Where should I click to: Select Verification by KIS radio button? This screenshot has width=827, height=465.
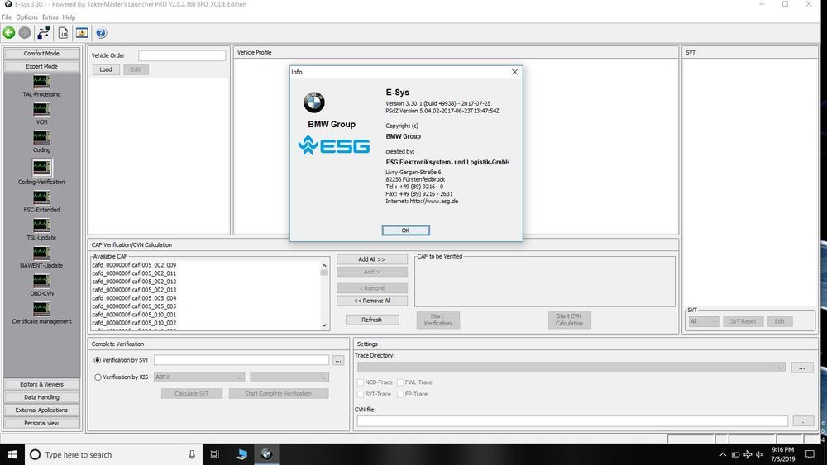97,377
